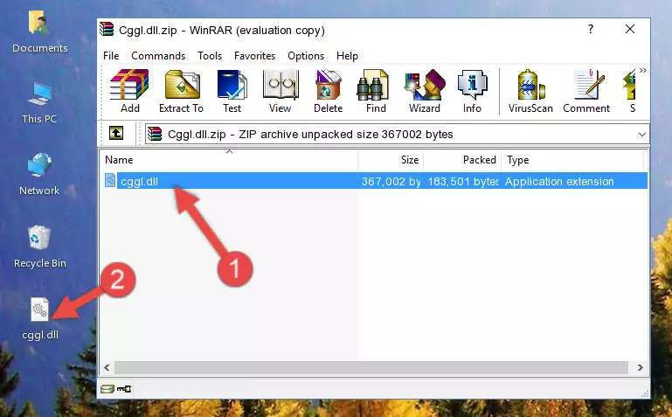Image resolution: width=672 pixels, height=417 pixels.
Task: Click the key password icon in status bar
Action: pos(124,389)
